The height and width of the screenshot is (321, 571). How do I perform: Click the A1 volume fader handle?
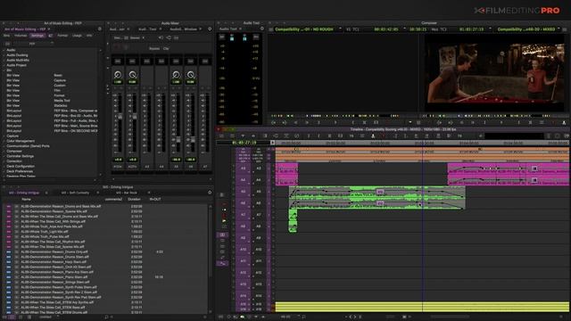coord(120,117)
